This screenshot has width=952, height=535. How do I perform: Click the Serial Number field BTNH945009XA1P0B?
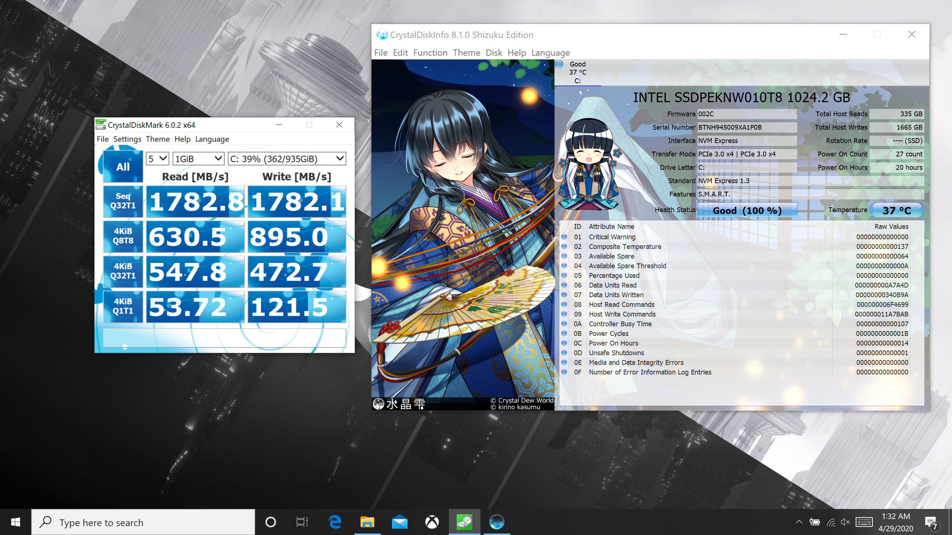pyautogui.click(x=747, y=127)
